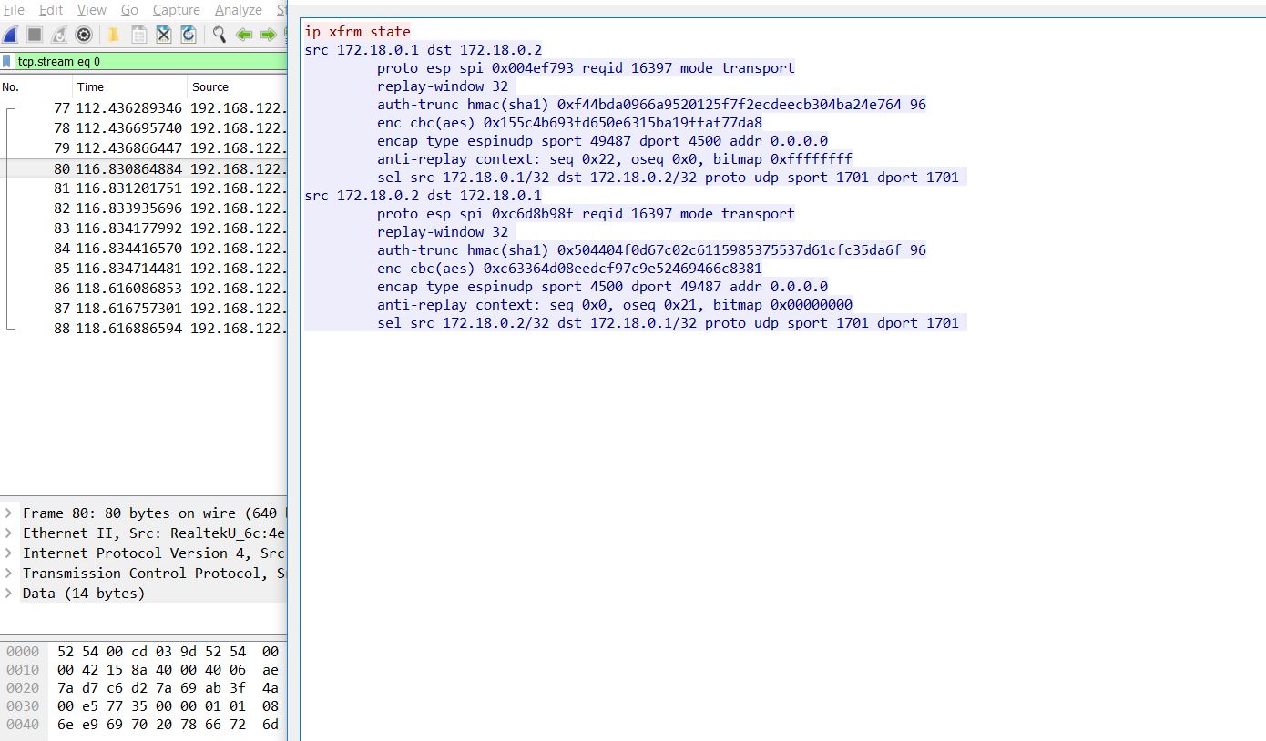Sort packets by No. column header
The image size is (1266, 741).
click(36, 87)
